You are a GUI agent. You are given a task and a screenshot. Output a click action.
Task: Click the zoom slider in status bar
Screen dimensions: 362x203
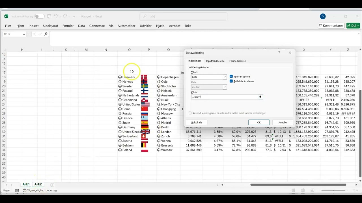[x=333, y=190]
